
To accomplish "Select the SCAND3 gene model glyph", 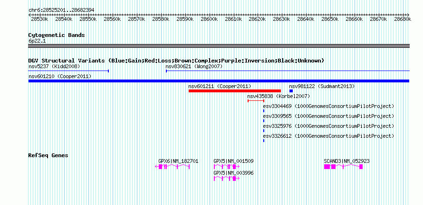I will (x=343, y=167).
